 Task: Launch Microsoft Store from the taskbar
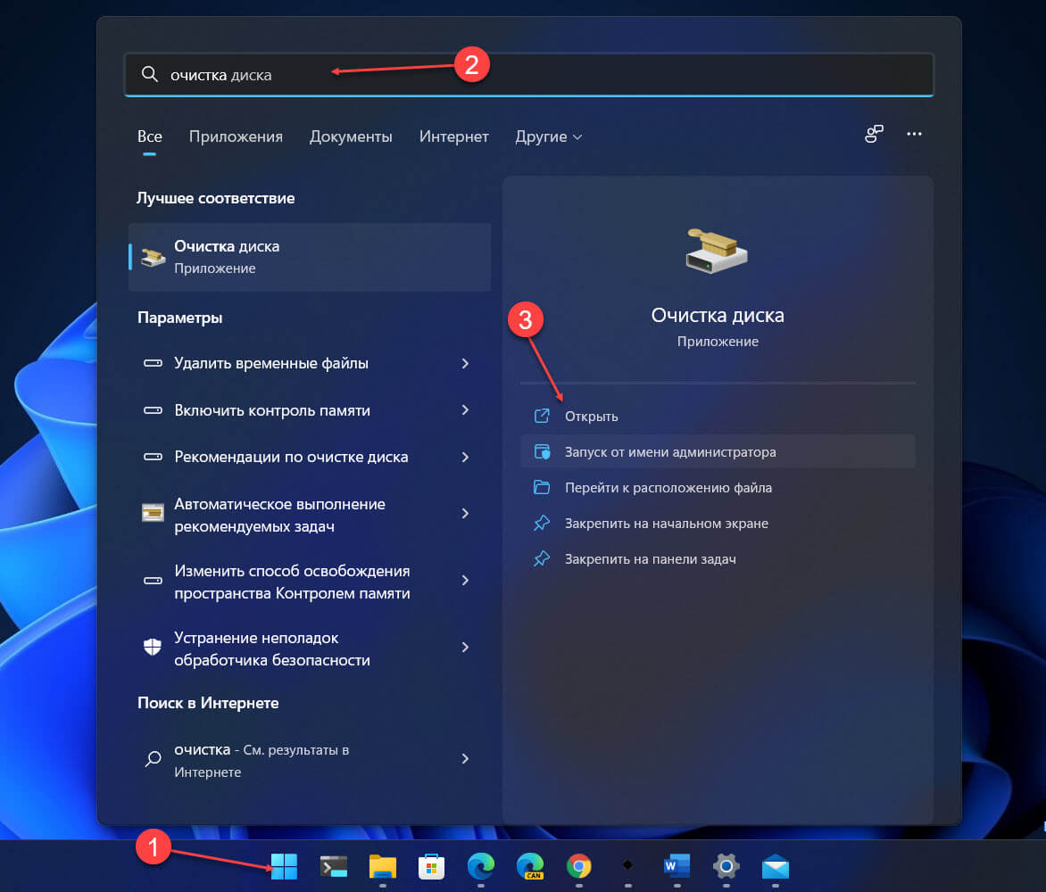432,867
